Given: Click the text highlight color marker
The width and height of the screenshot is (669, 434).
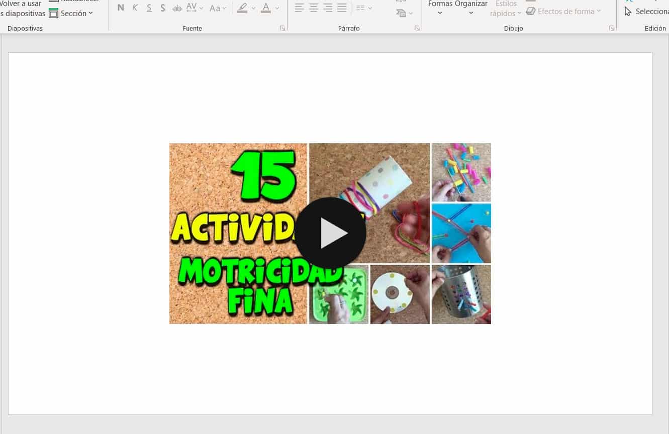Looking at the screenshot, I should click(242, 8).
